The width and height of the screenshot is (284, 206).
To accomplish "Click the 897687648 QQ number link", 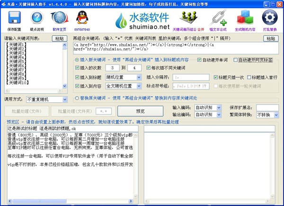I will [82, 29].
